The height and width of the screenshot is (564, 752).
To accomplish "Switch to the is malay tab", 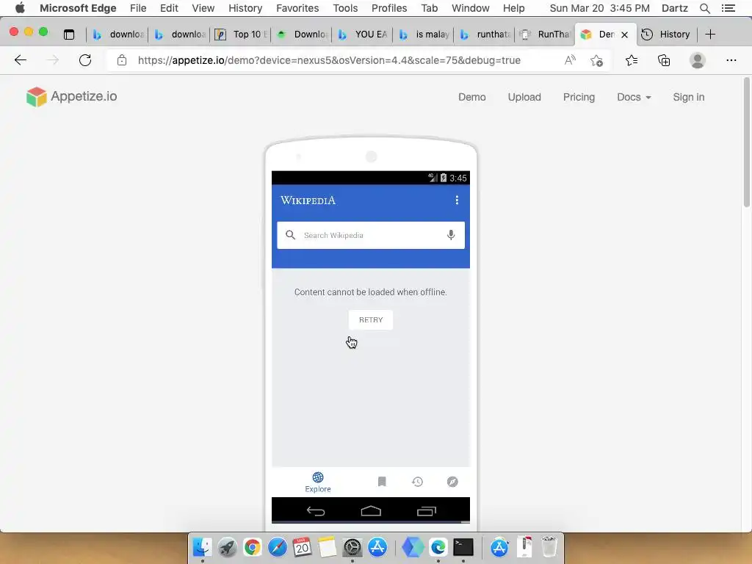I will coord(424,34).
